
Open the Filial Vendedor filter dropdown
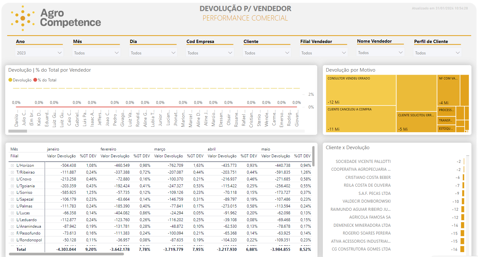click(323, 53)
